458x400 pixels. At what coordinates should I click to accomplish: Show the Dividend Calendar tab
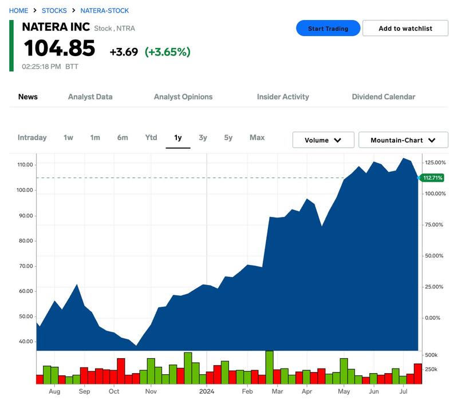383,97
